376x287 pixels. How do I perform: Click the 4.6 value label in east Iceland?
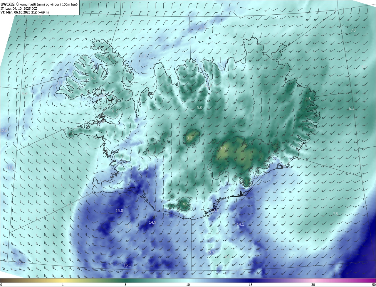point(308,99)
